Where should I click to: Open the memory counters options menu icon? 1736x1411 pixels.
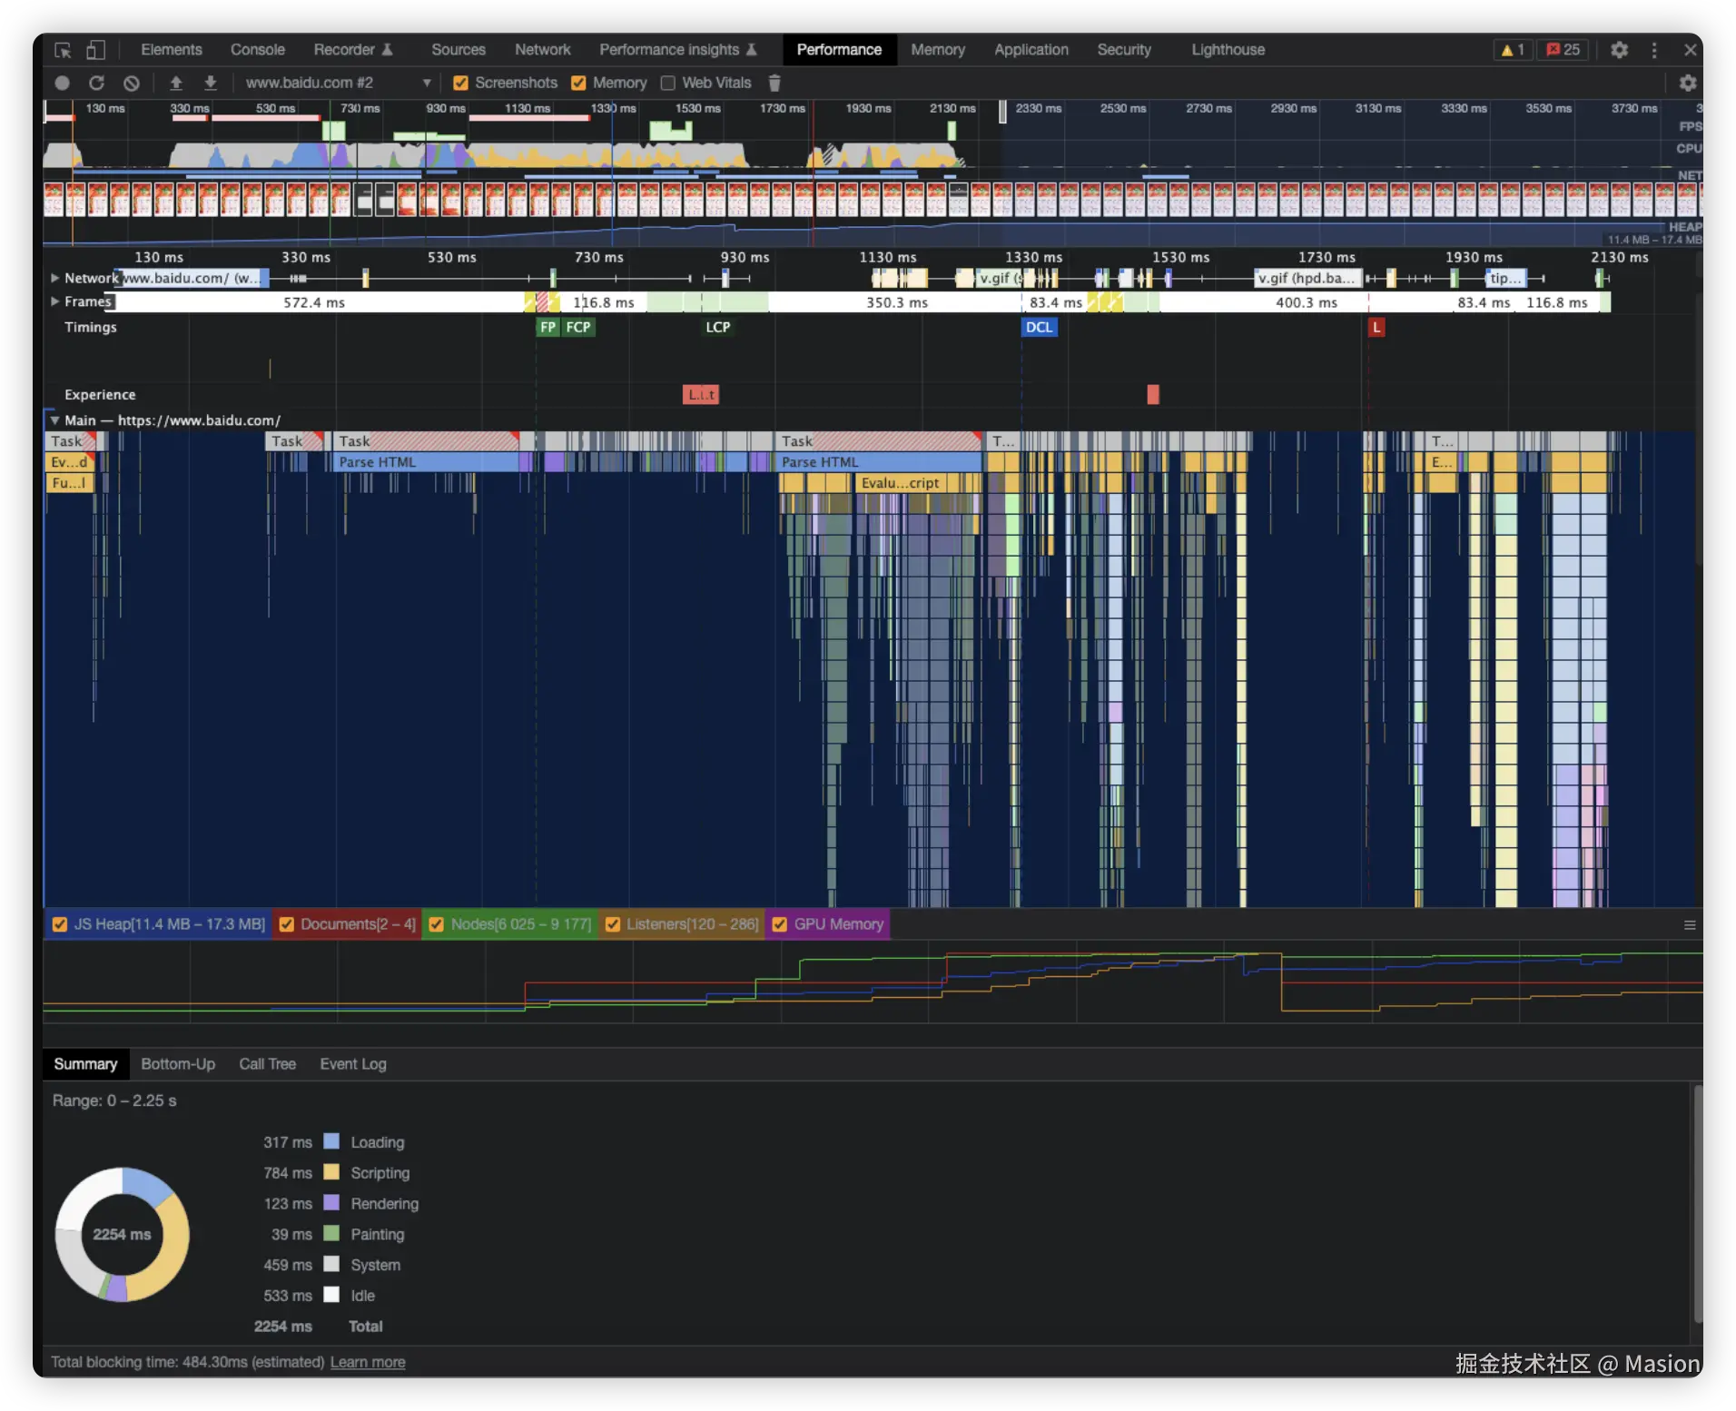[x=1690, y=924]
